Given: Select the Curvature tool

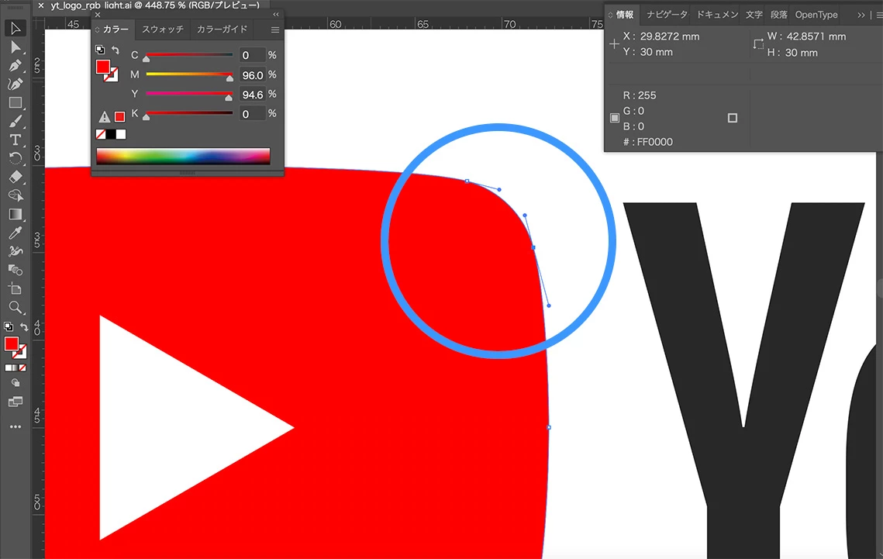Looking at the screenshot, I should tap(16, 85).
